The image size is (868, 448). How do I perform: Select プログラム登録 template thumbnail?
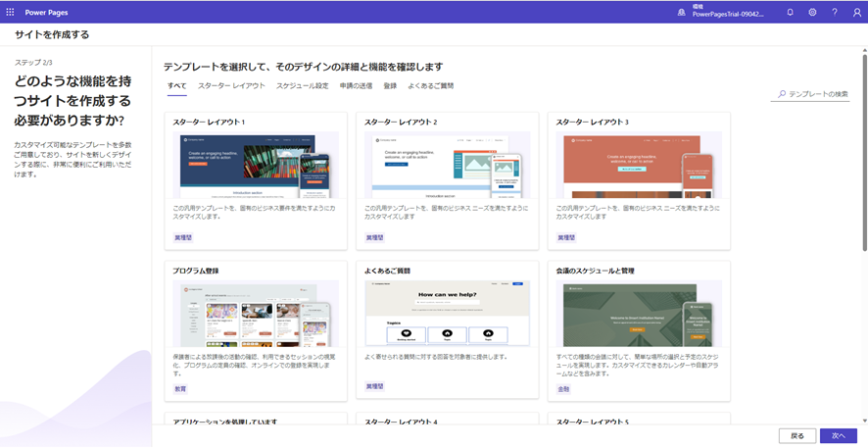(256, 314)
